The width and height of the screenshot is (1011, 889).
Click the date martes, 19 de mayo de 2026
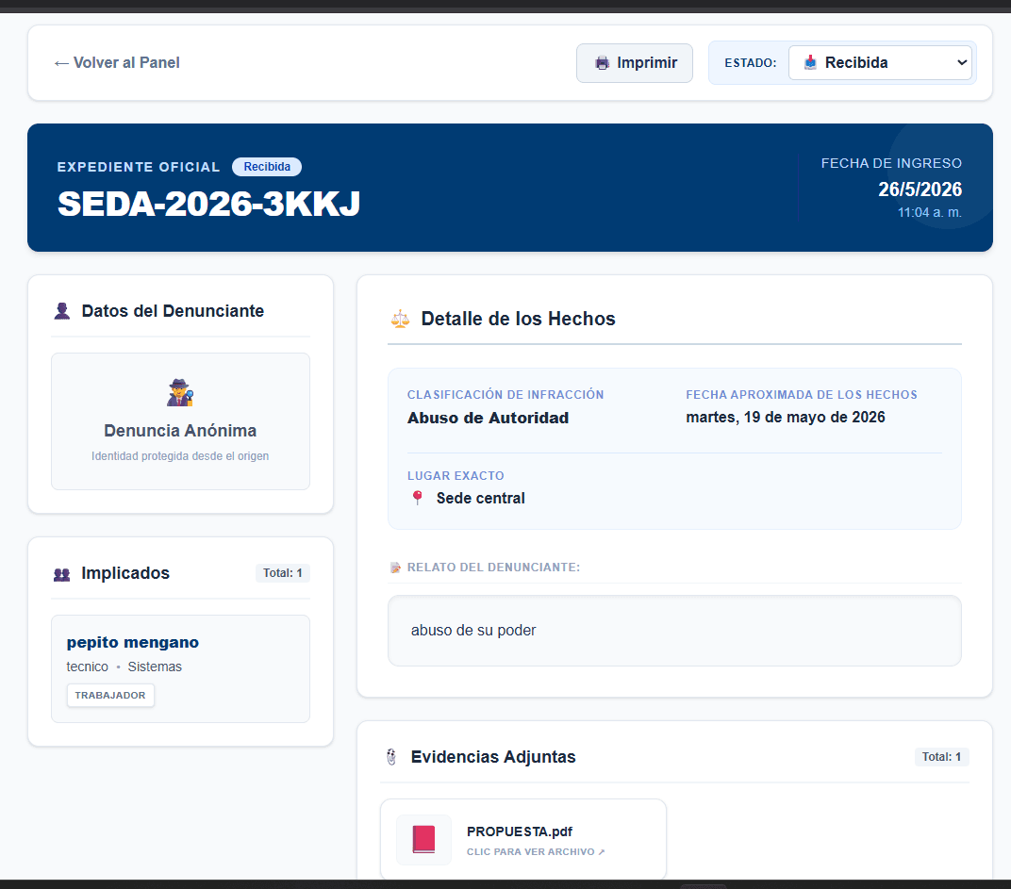point(785,417)
